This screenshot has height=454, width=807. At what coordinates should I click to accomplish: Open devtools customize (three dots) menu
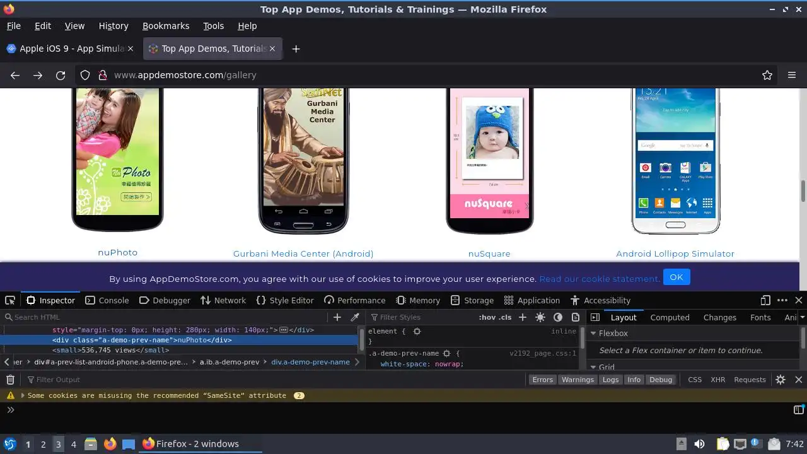coord(782,300)
